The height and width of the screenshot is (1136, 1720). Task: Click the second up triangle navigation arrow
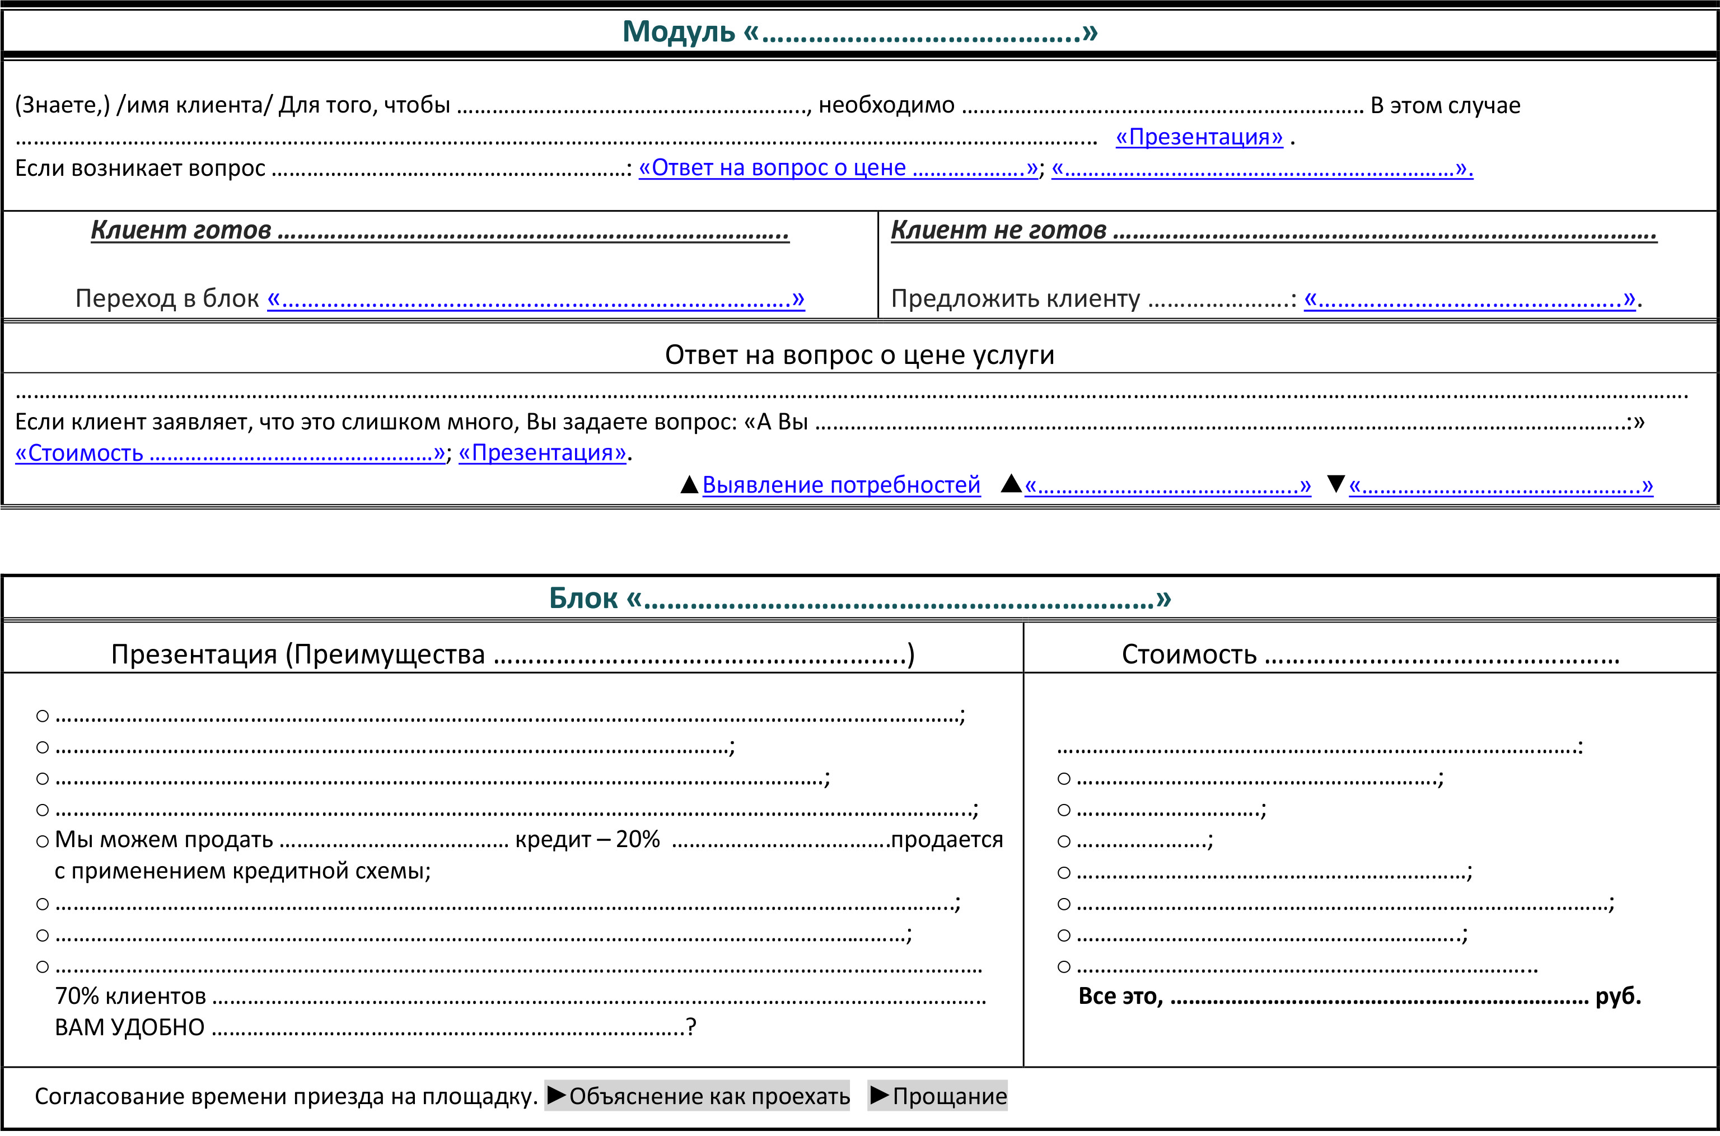[1011, 484]
